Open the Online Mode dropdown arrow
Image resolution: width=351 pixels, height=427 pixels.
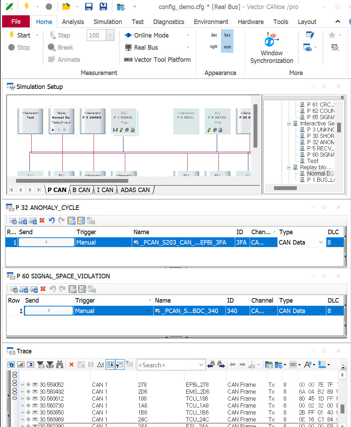(x=188, y=35)
